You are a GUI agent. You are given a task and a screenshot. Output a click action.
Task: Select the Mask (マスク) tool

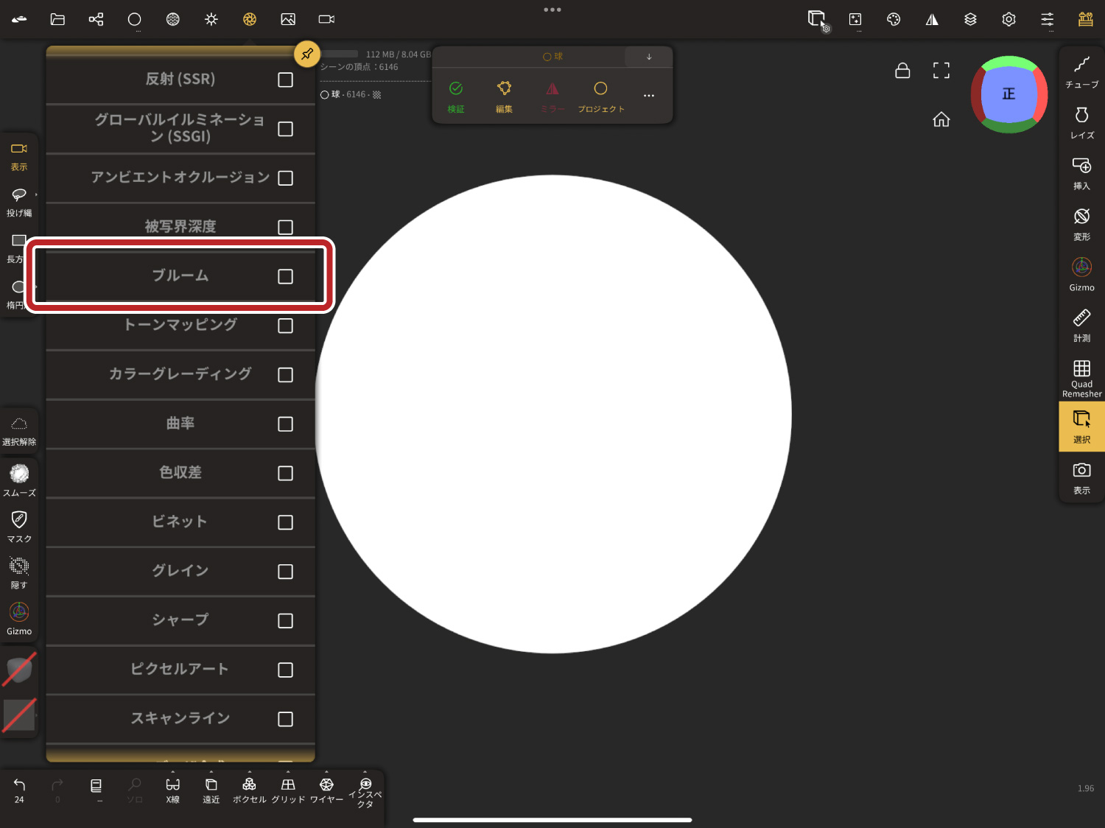coord(19,526)
